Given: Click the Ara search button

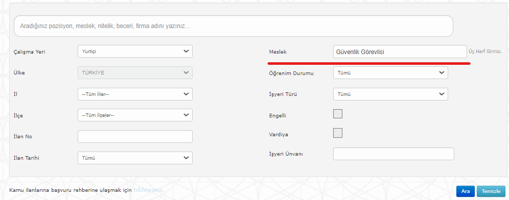Looking at the screenshot, I should coord(466,191).
